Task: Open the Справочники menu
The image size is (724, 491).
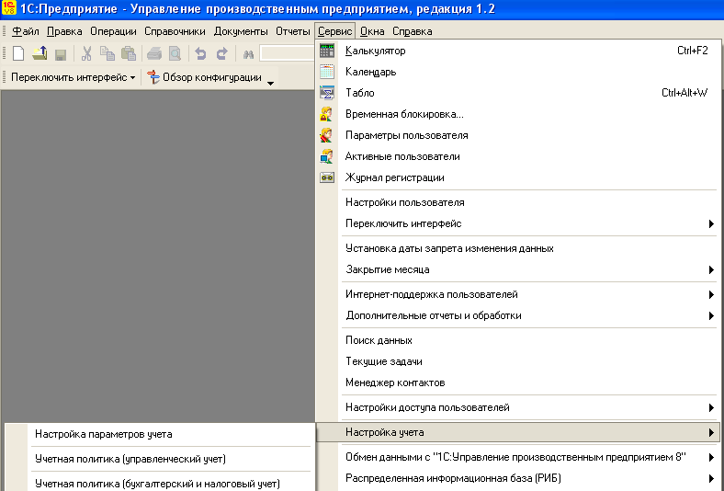Action: click(175, 31)
